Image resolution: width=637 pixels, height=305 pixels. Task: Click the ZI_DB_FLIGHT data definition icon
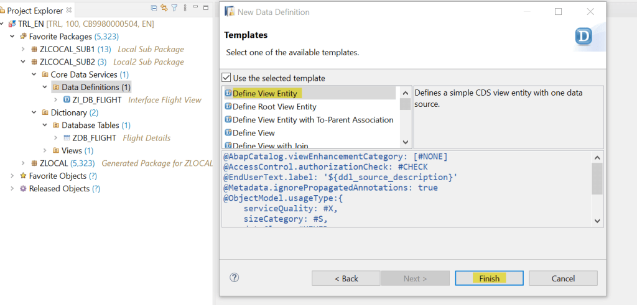67,99
